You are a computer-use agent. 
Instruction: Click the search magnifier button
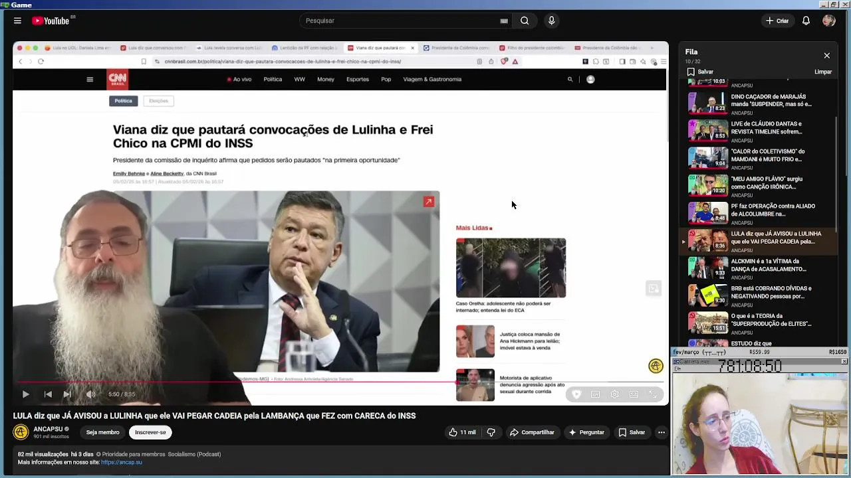click(x=525, y=21)
